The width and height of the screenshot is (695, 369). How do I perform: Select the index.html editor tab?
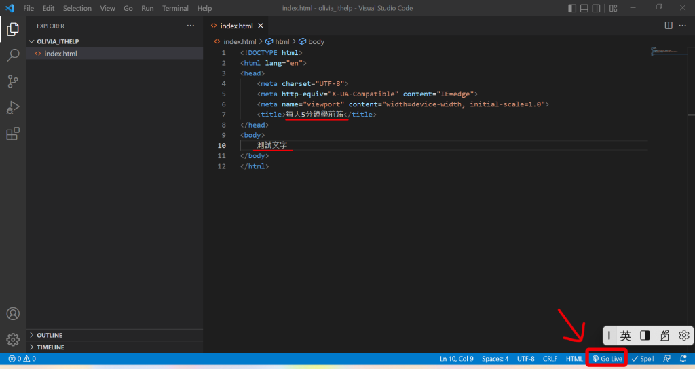click(237, 26)
